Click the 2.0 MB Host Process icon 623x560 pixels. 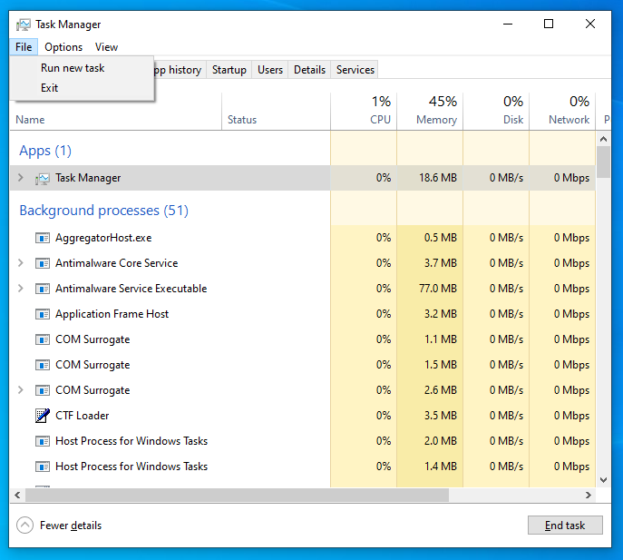click(43, 441)
